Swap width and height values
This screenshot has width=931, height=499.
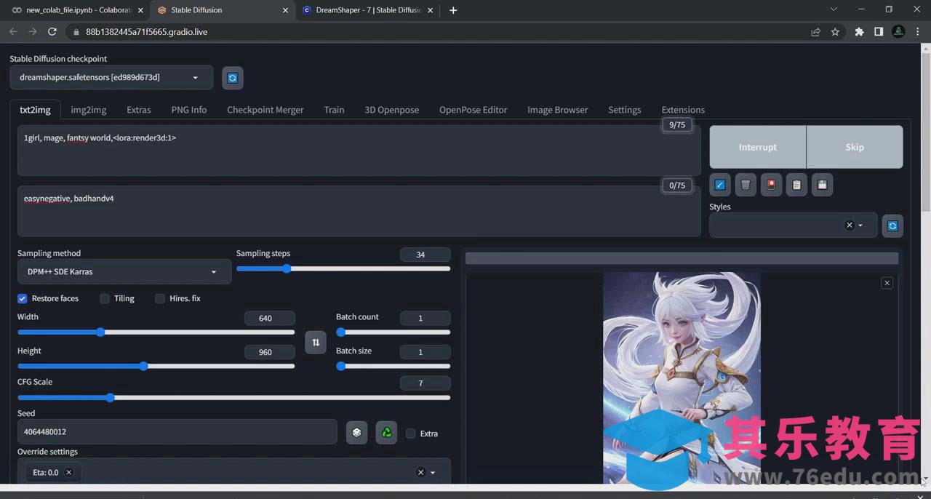pos(316,342)
